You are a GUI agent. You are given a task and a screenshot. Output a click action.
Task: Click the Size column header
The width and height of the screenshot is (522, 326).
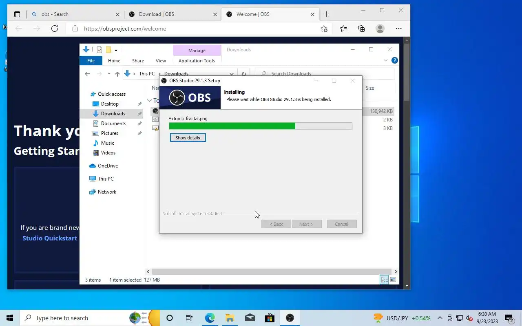tap(370, 88)
